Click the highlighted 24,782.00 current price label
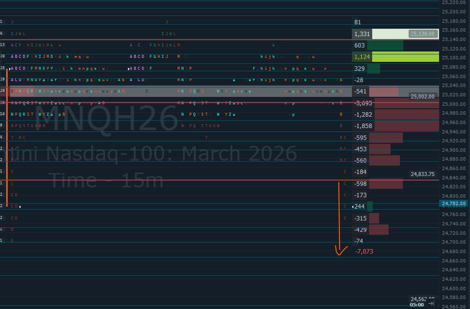This screenshot has height=309, width=470. tap(454, 203)
